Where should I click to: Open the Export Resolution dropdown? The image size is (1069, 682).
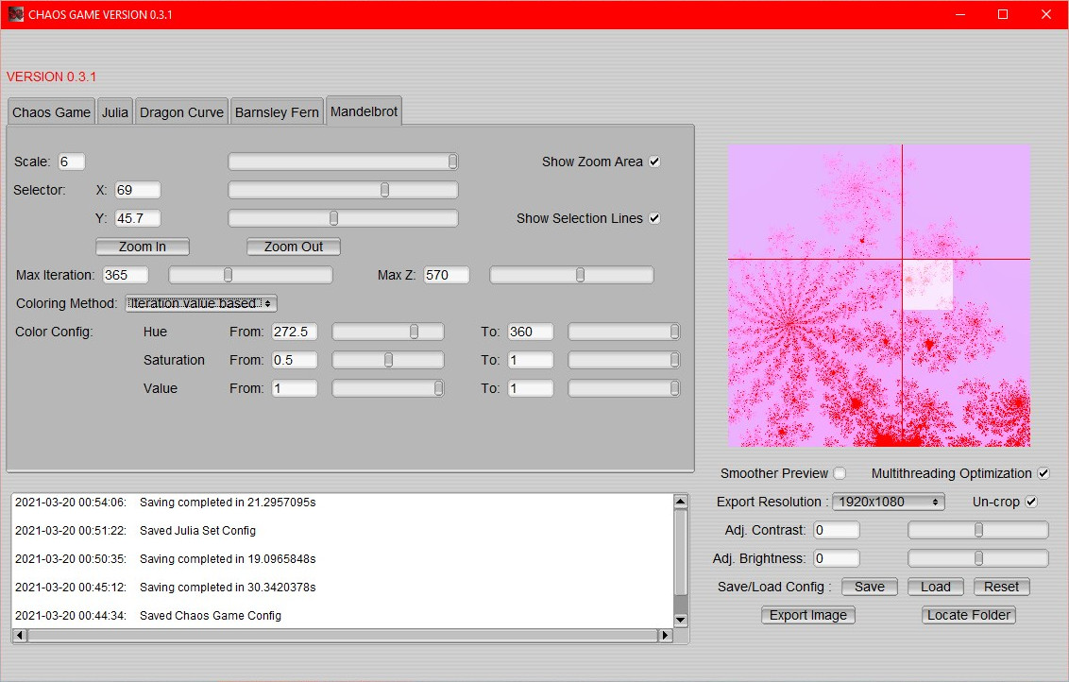pos(888,502)
